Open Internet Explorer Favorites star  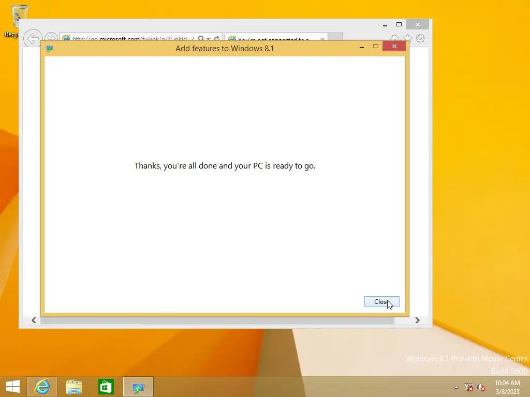coord(408,38)
